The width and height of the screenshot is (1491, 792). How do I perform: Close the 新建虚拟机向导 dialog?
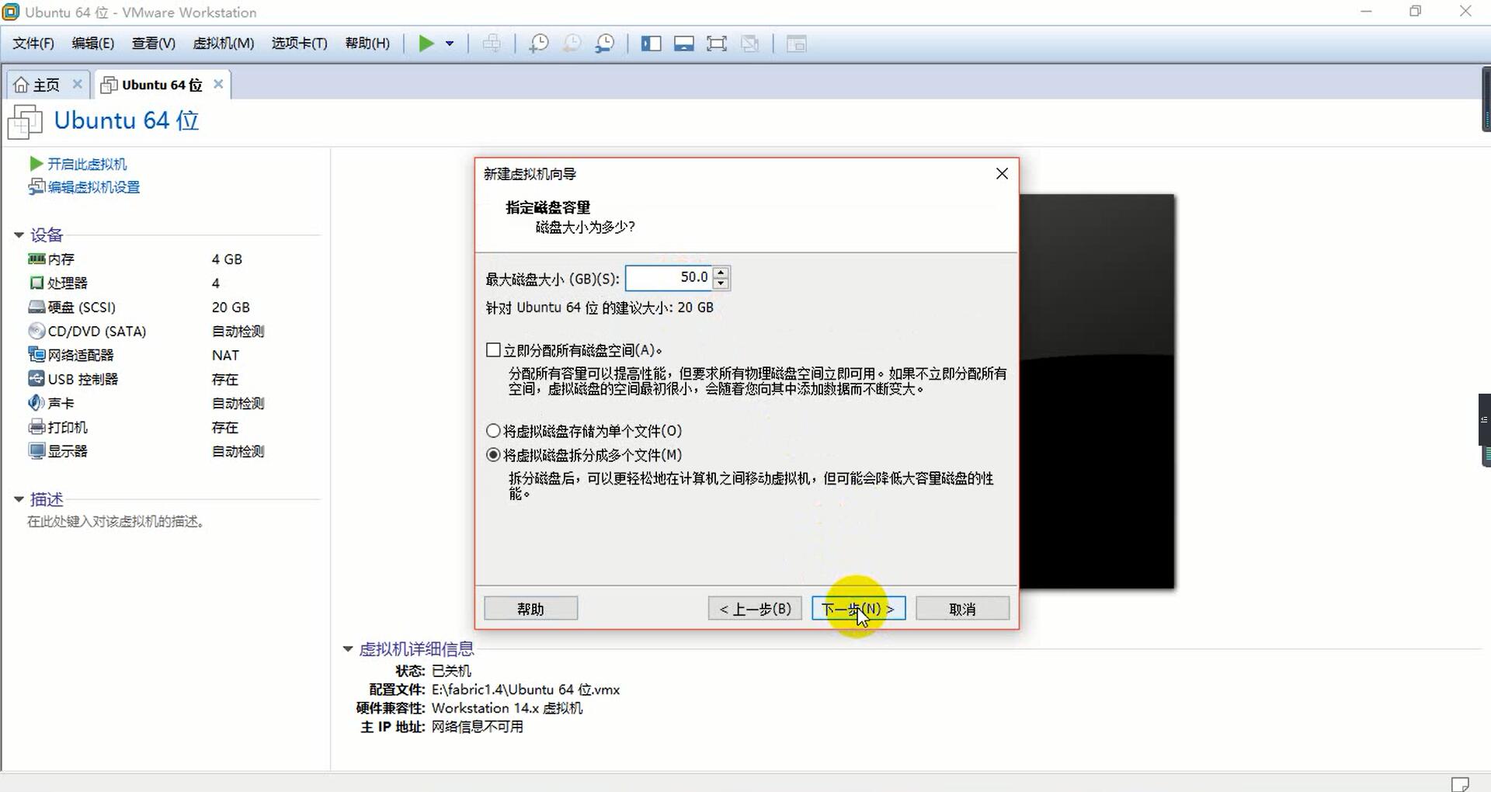tap(1002, 173)
